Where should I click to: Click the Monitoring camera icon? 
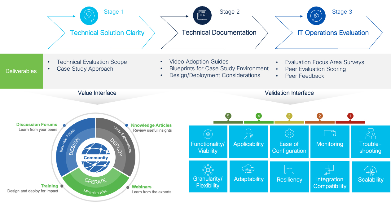click(x=330, y=133)
